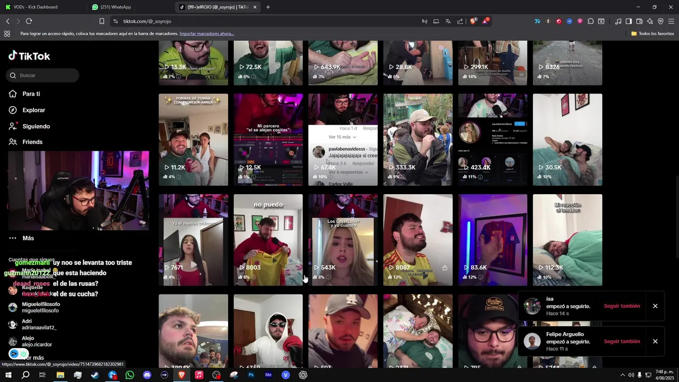
Task: Open the Más menu
Action: (x=28, y=238)
